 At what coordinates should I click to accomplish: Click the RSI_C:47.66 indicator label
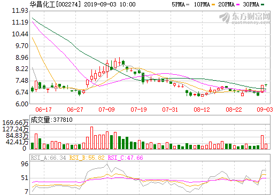tap(126, 158)
